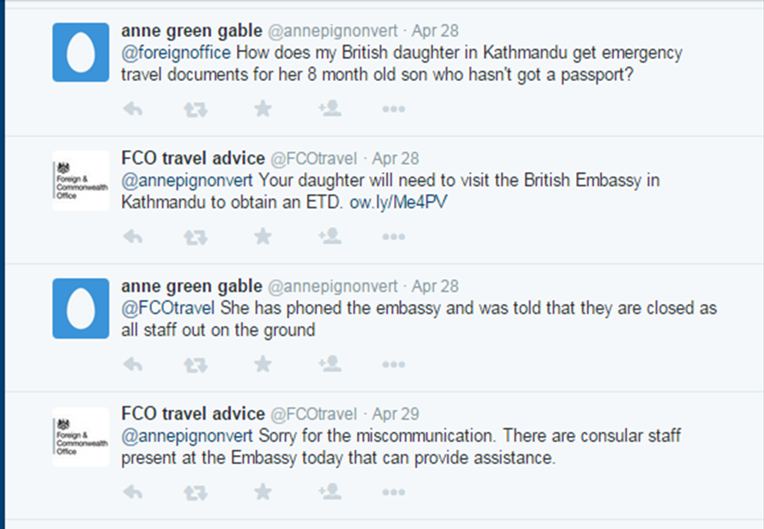Reply to anne's Kathmandu passport question tweet
Image resolution: width=764 pixels, height=529 pixels.
click(x=132, y=109)
